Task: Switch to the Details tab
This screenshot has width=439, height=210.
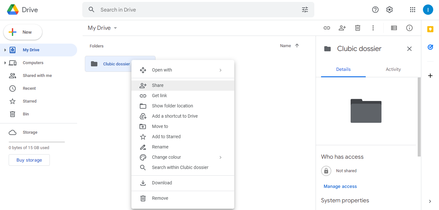Action: (343, 69)
